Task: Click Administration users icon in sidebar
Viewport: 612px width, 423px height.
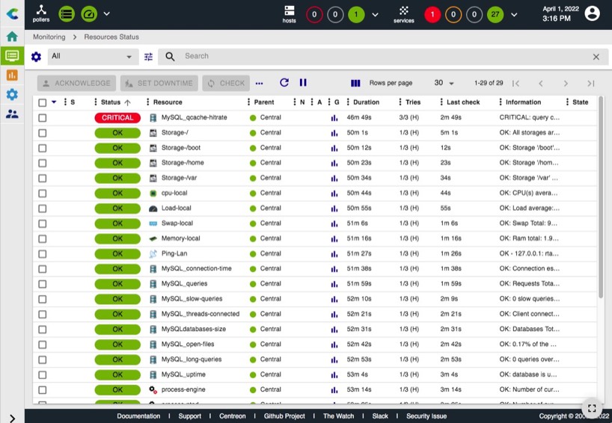Action: click(12, 114)
